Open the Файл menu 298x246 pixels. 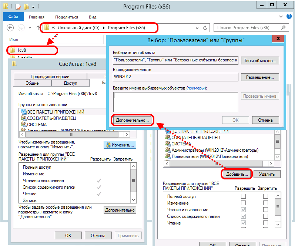(x=13, y=17)
